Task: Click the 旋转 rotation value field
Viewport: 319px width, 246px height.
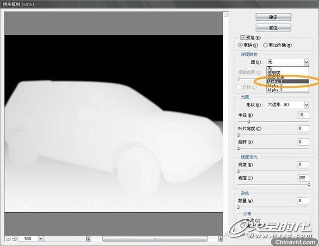Action: click(x=303, y=142)
